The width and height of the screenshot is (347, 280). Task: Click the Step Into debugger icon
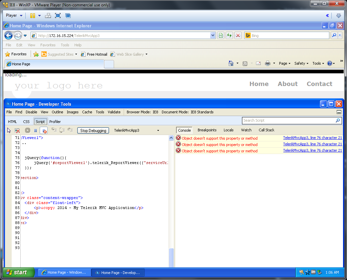[x=54, y=130]
